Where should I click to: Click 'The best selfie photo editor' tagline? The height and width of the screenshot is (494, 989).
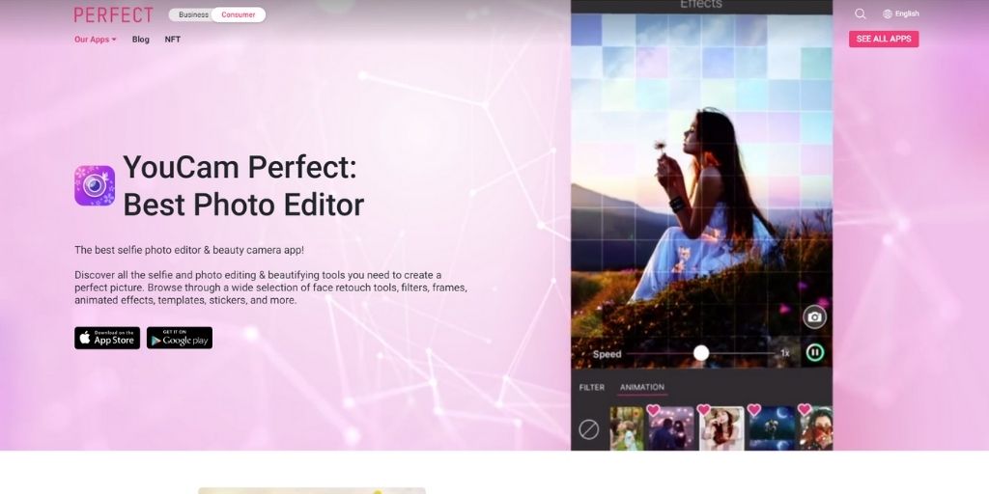(189, 250)
